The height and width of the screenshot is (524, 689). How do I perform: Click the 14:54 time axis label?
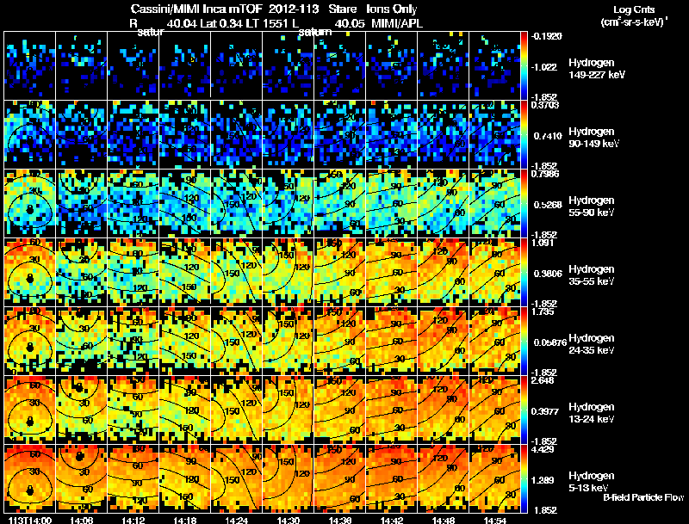(494, 521)
